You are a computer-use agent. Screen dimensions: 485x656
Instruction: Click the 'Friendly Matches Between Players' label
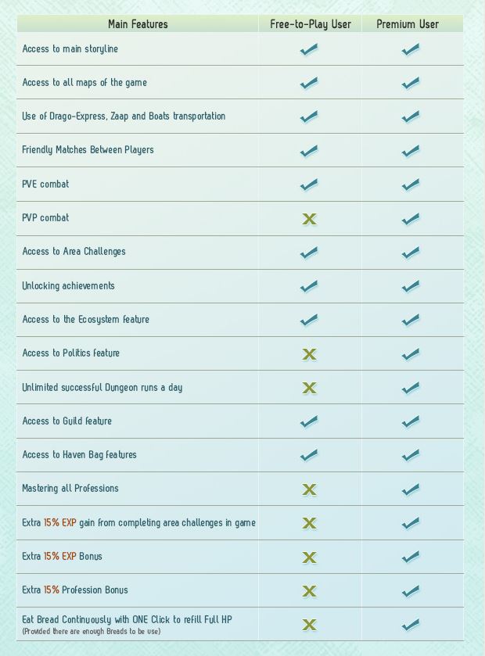tap(88, 150)
